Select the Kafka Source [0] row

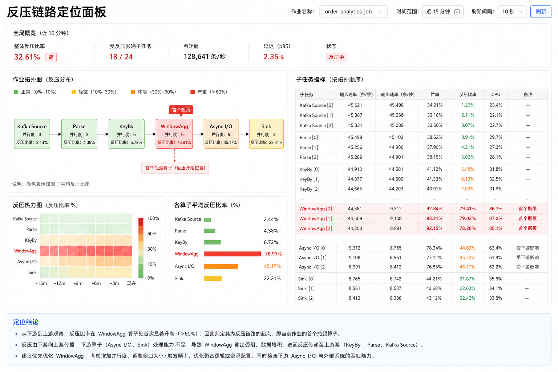pyautogui.click(x=421, y=105)
